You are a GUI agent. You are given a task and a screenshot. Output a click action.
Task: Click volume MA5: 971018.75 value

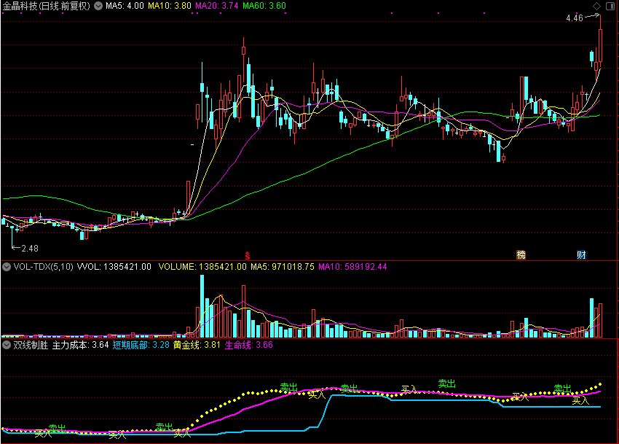[x=283, y=267]
